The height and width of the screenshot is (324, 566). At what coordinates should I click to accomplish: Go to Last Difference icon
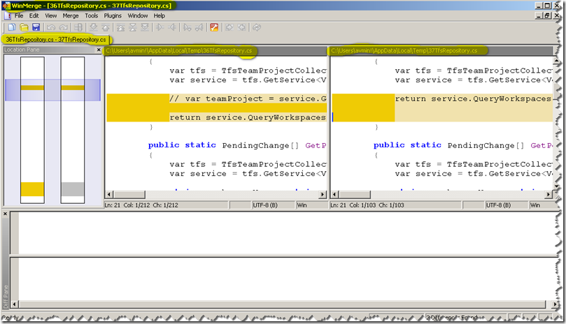(x=145, y=27)
